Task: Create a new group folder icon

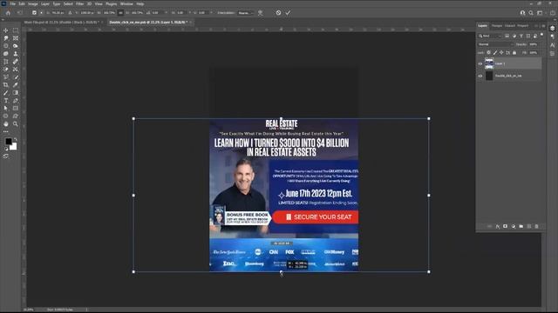Action: pyautogui.click(x=521, y=226)
